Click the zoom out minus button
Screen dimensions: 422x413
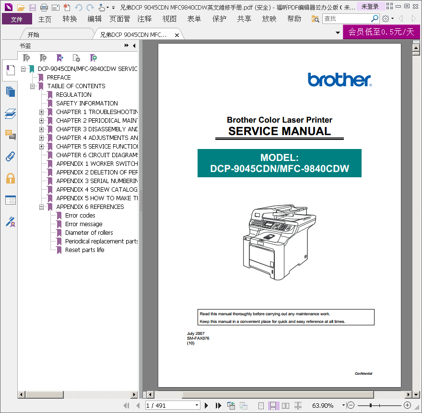tap(351, 405)
